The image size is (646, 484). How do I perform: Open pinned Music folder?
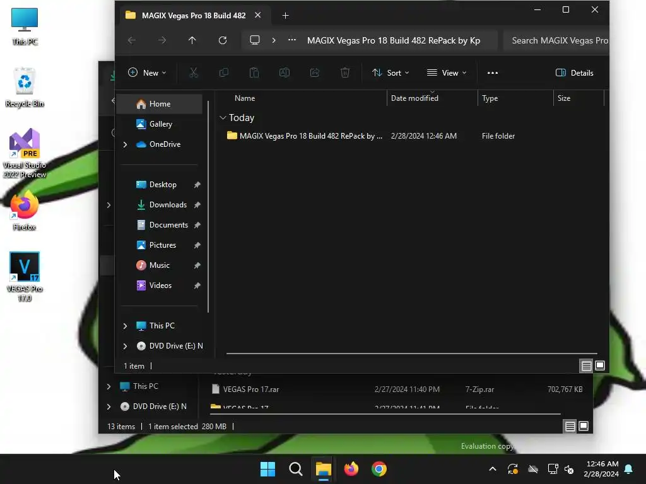click(x=160, y=265)
